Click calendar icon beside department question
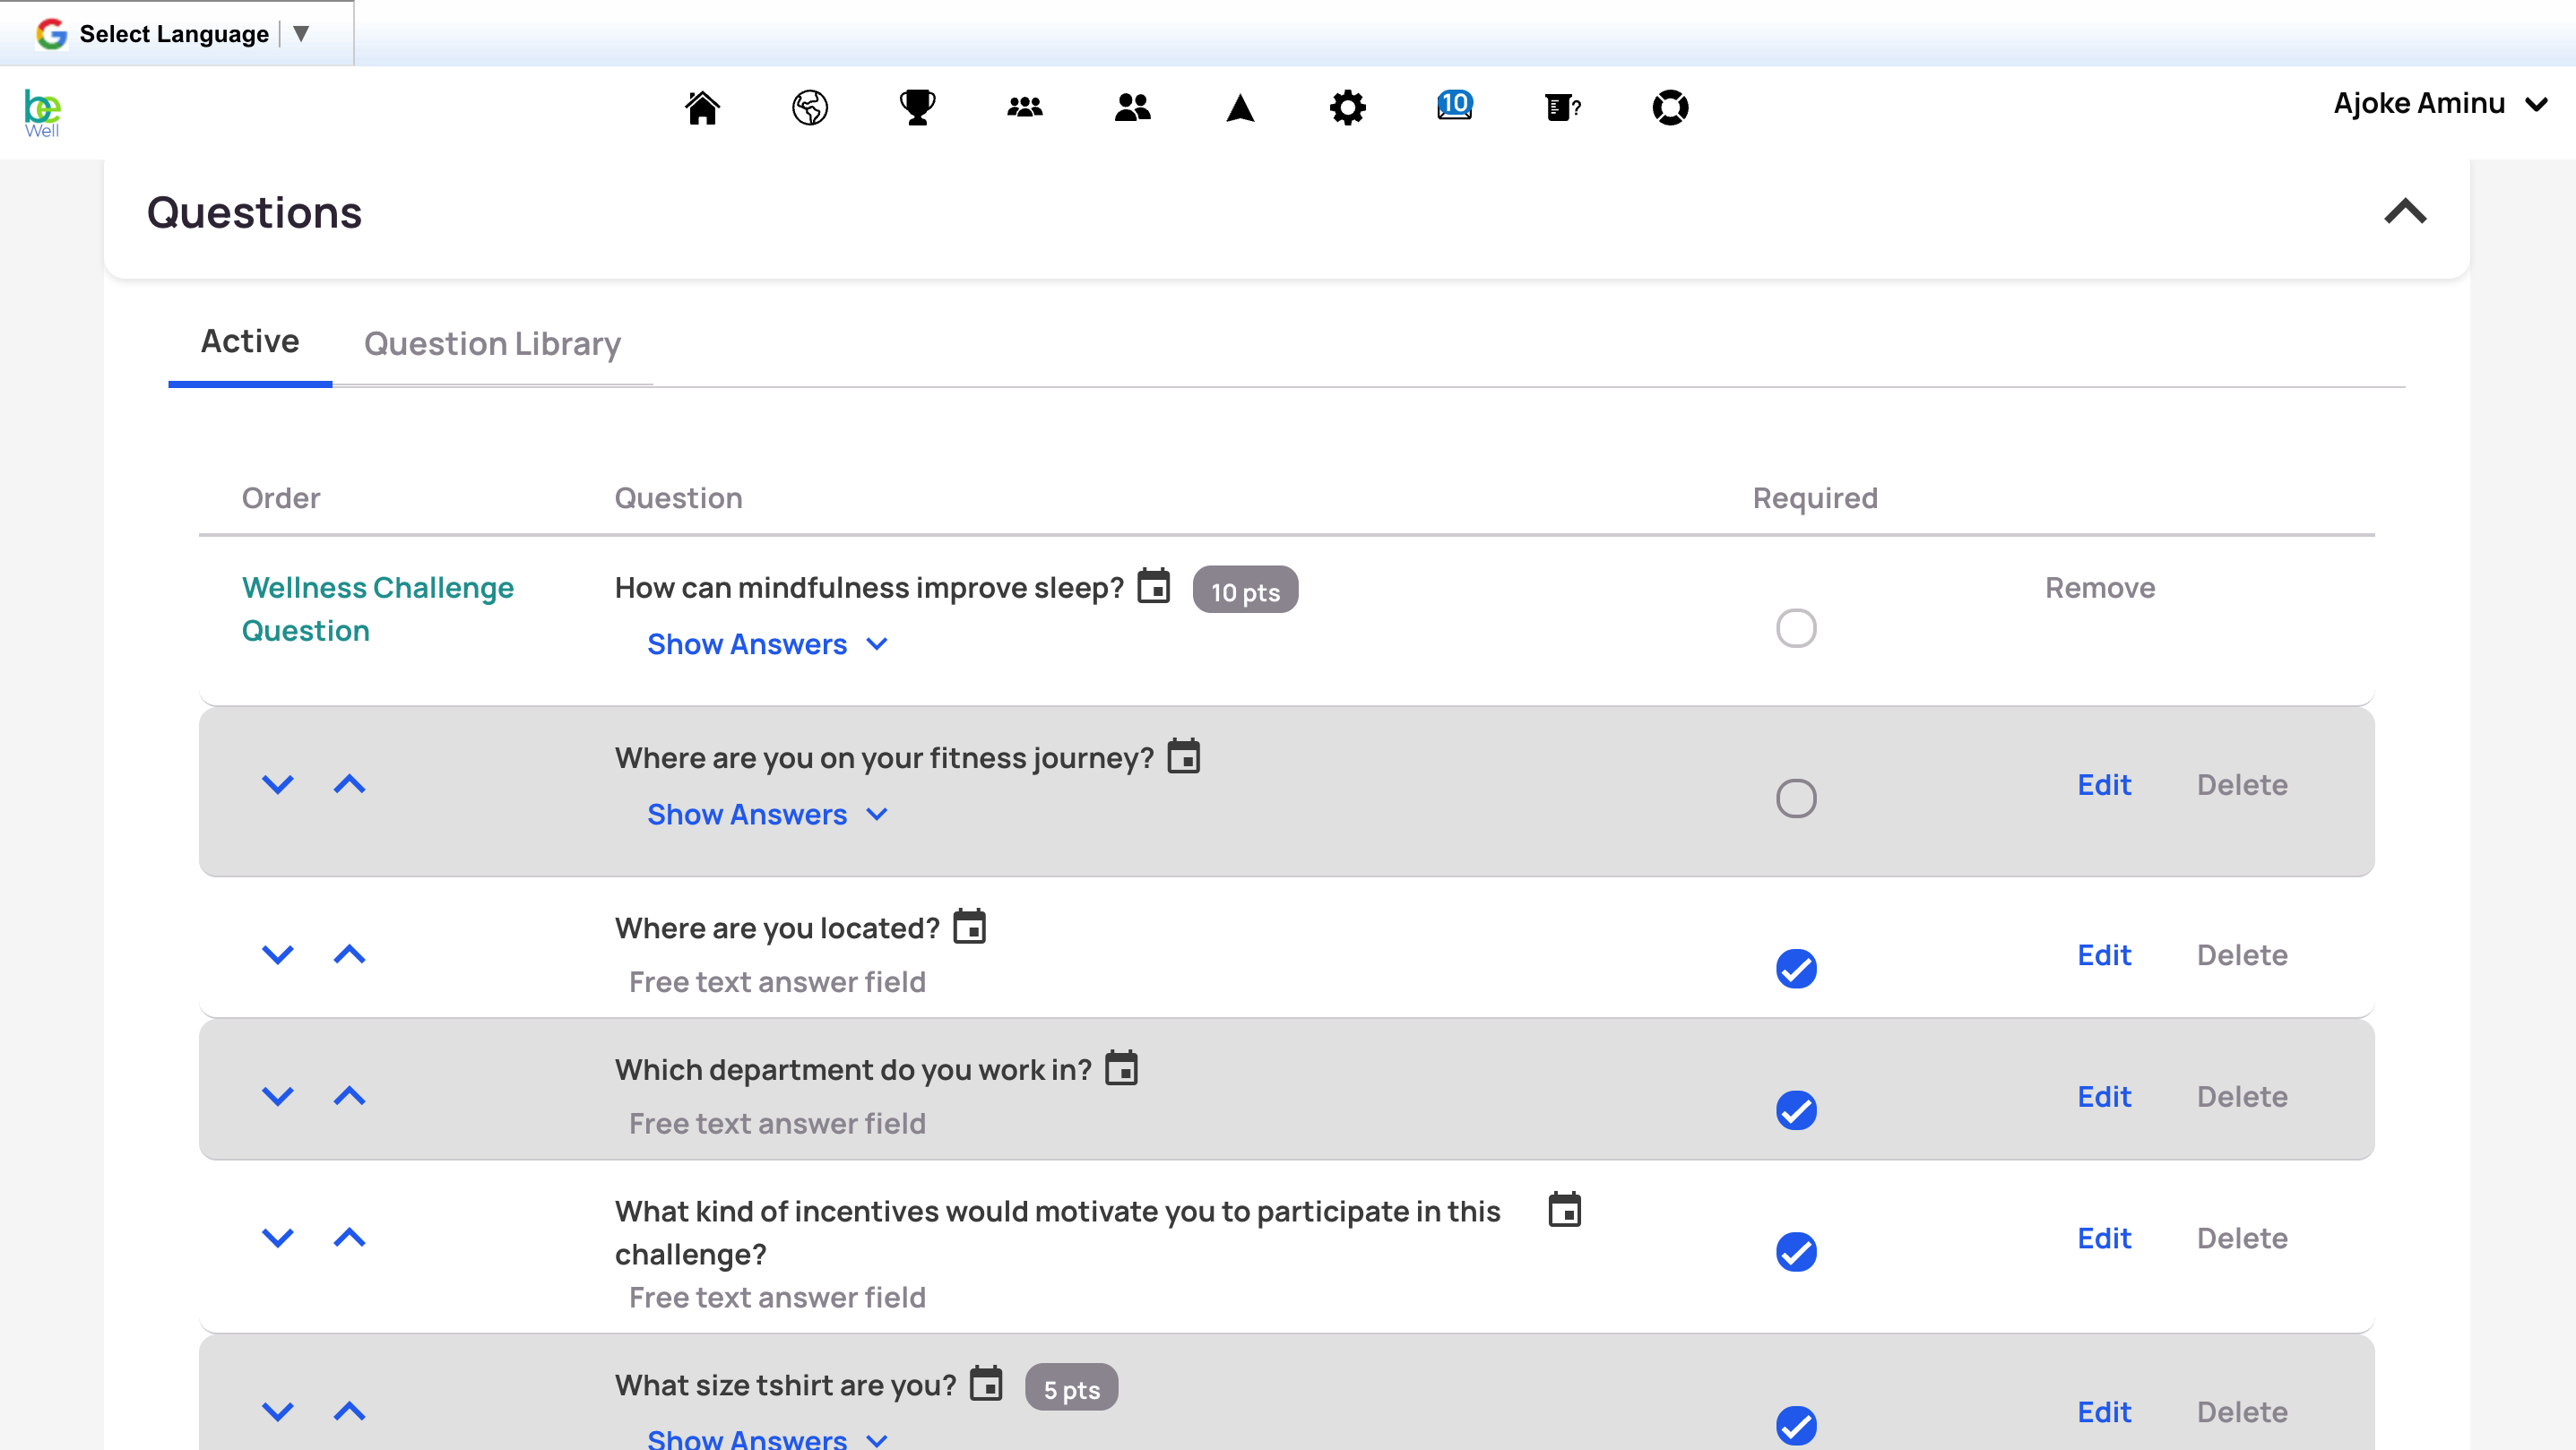 pos(1121,1068)
